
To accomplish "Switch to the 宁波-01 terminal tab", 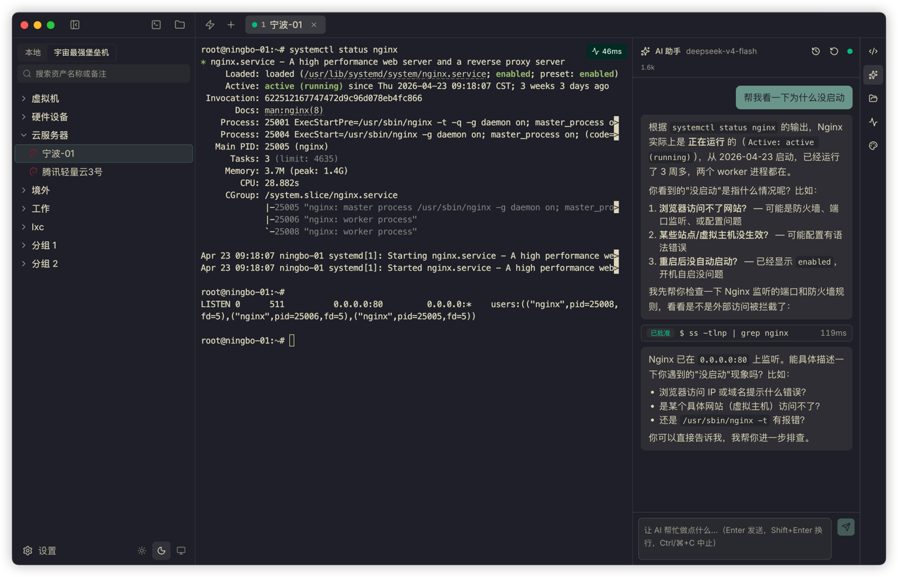I will point(285,25).
